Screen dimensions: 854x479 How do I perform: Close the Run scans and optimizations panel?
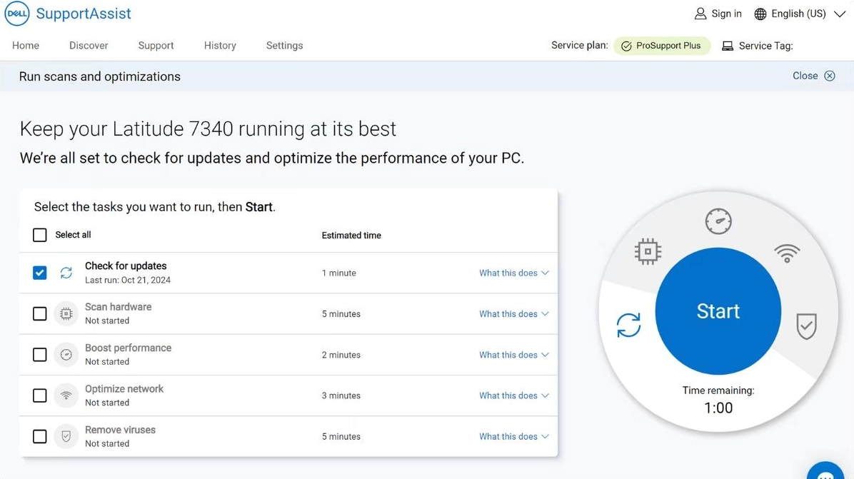coord(813,76)
